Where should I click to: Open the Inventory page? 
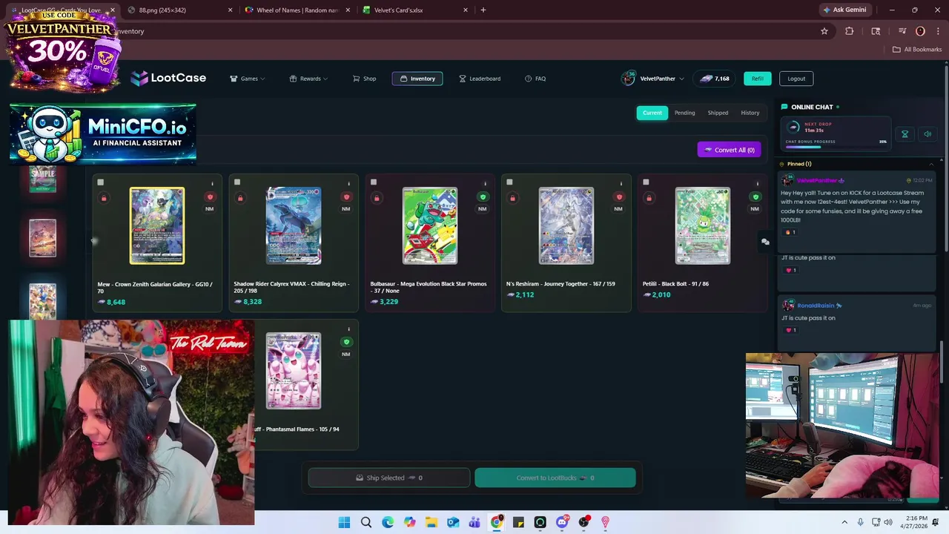tap(417, 79)
